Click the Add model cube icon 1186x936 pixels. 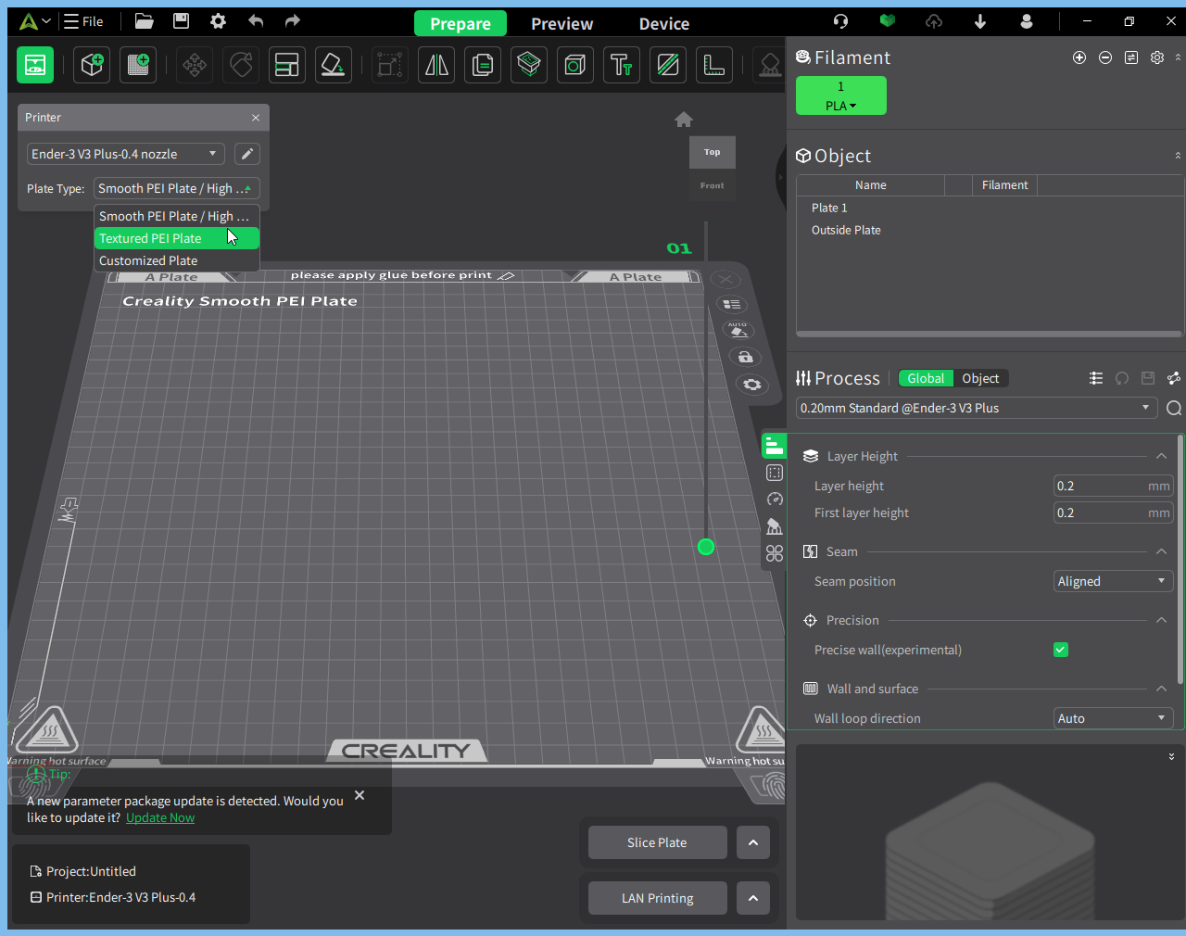click(x=92, y=65)
